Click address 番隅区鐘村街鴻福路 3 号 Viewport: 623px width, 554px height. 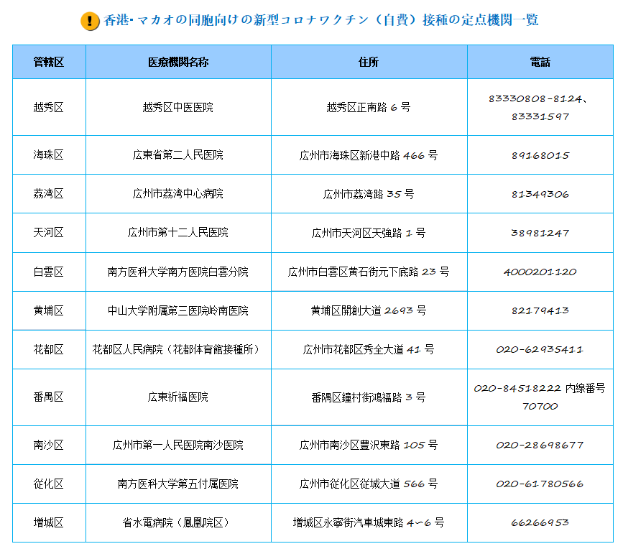369,397
